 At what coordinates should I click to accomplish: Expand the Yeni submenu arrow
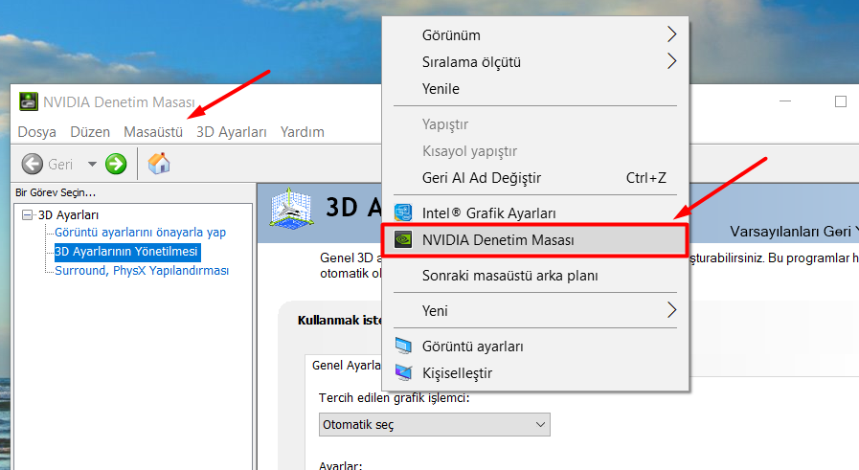tap(671, 310)
